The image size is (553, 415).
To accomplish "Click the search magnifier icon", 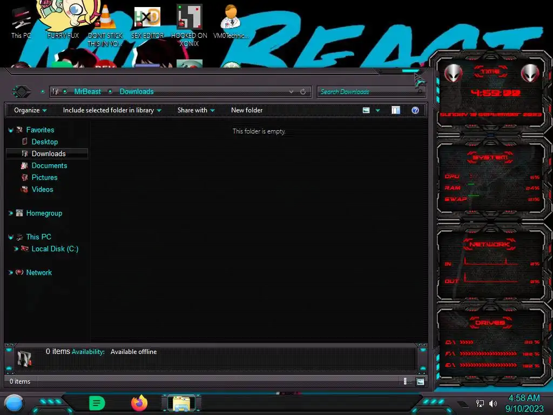I will pyautogui.click(x=420, y=92).
